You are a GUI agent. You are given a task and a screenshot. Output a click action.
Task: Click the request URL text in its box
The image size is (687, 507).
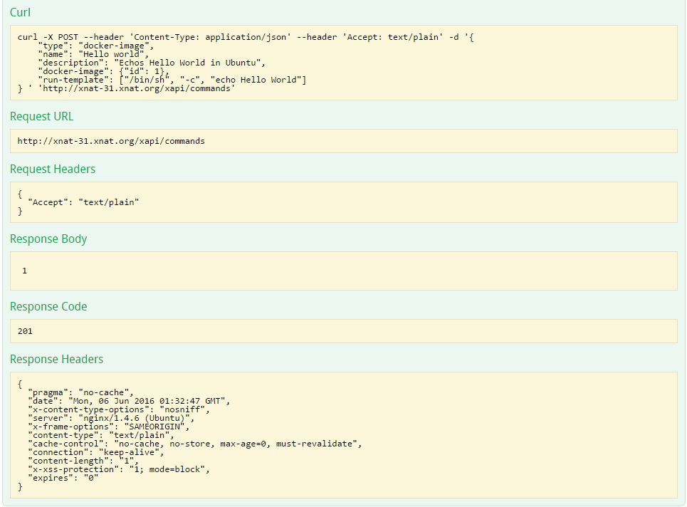(x=111, y=141)
